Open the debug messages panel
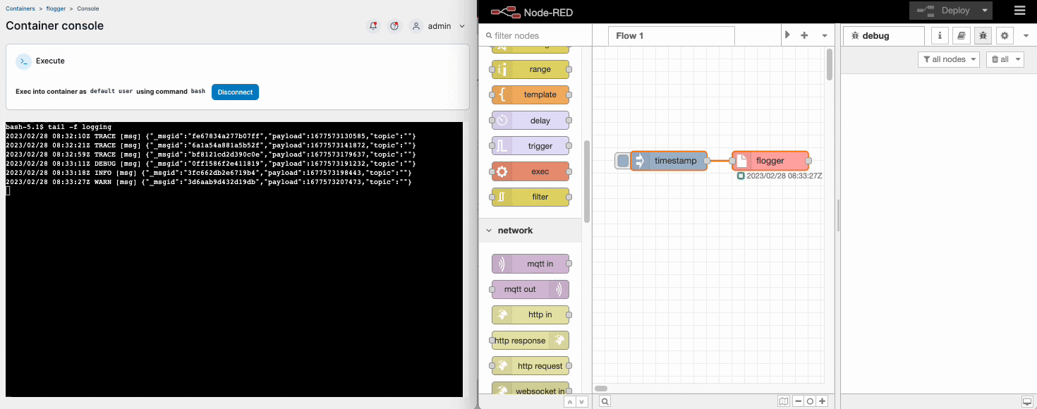Image resolution: width=1037 pixels, height=409 pixels. tap(983, 35)
